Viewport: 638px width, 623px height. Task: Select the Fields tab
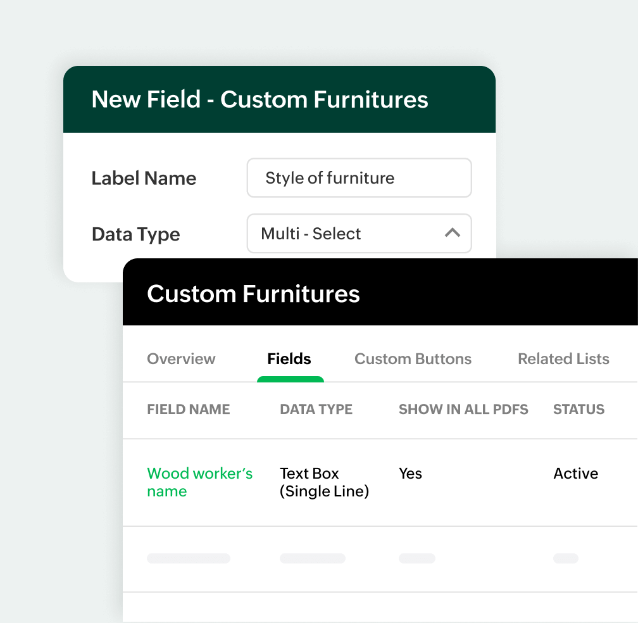point(289,359)
